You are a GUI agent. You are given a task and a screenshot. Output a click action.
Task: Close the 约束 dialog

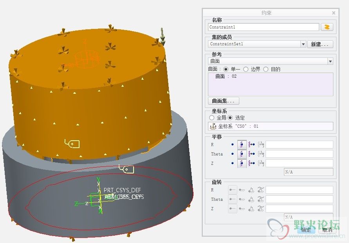(x=334, y=13)
